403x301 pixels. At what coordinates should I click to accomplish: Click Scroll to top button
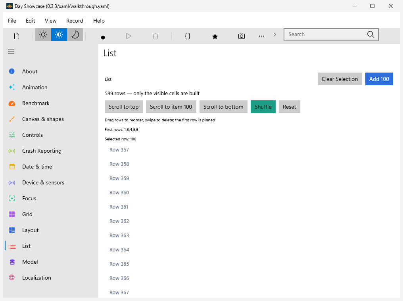(124, 107)
